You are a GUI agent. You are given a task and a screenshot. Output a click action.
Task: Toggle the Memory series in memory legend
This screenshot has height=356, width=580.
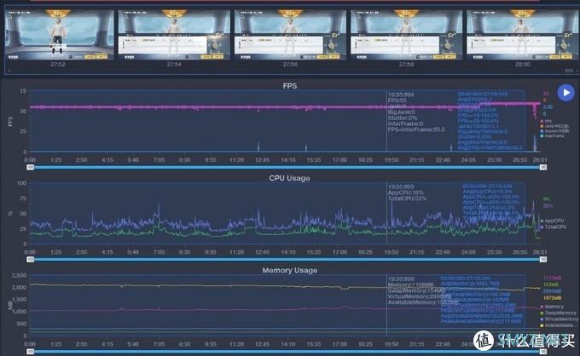pos(552,307)
